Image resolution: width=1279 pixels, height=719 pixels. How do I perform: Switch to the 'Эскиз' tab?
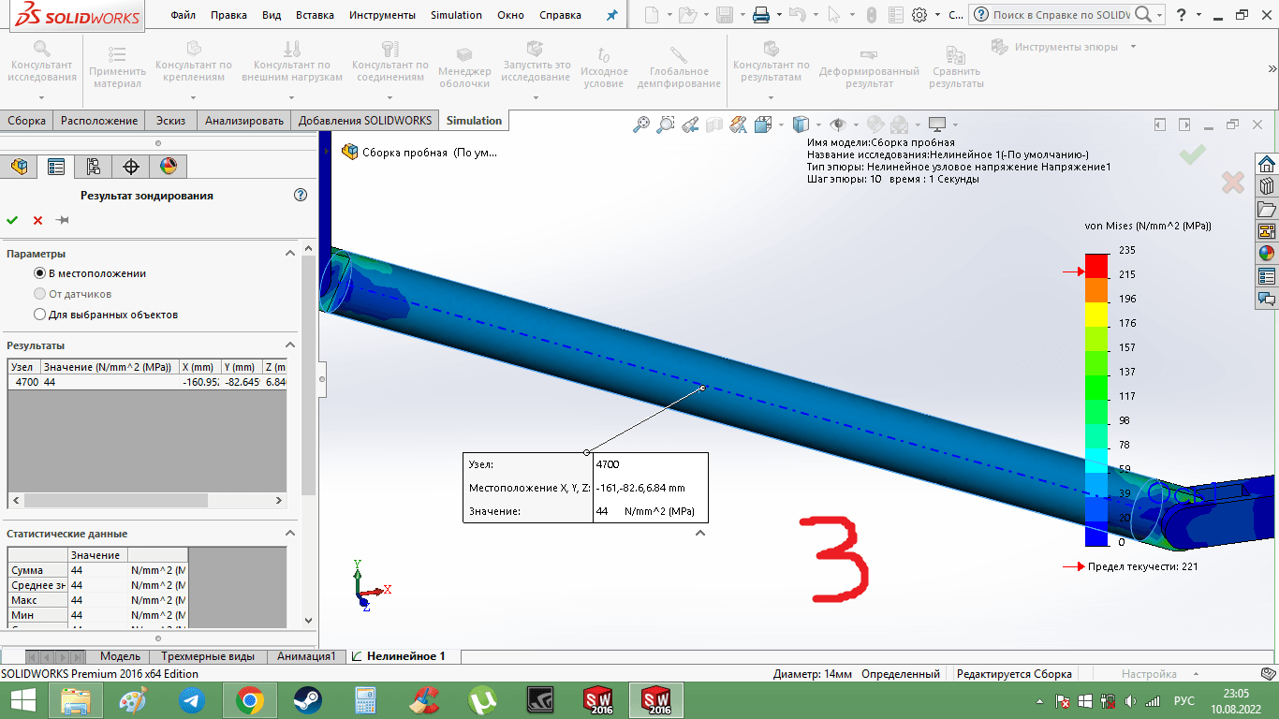click(x=170, y=121)
